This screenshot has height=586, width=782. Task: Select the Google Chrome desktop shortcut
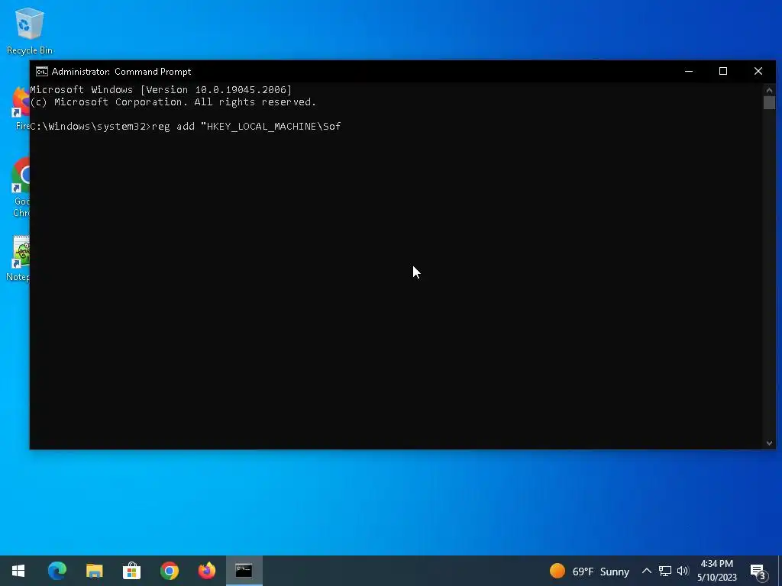pyautogui.click(x=21, y=188)
